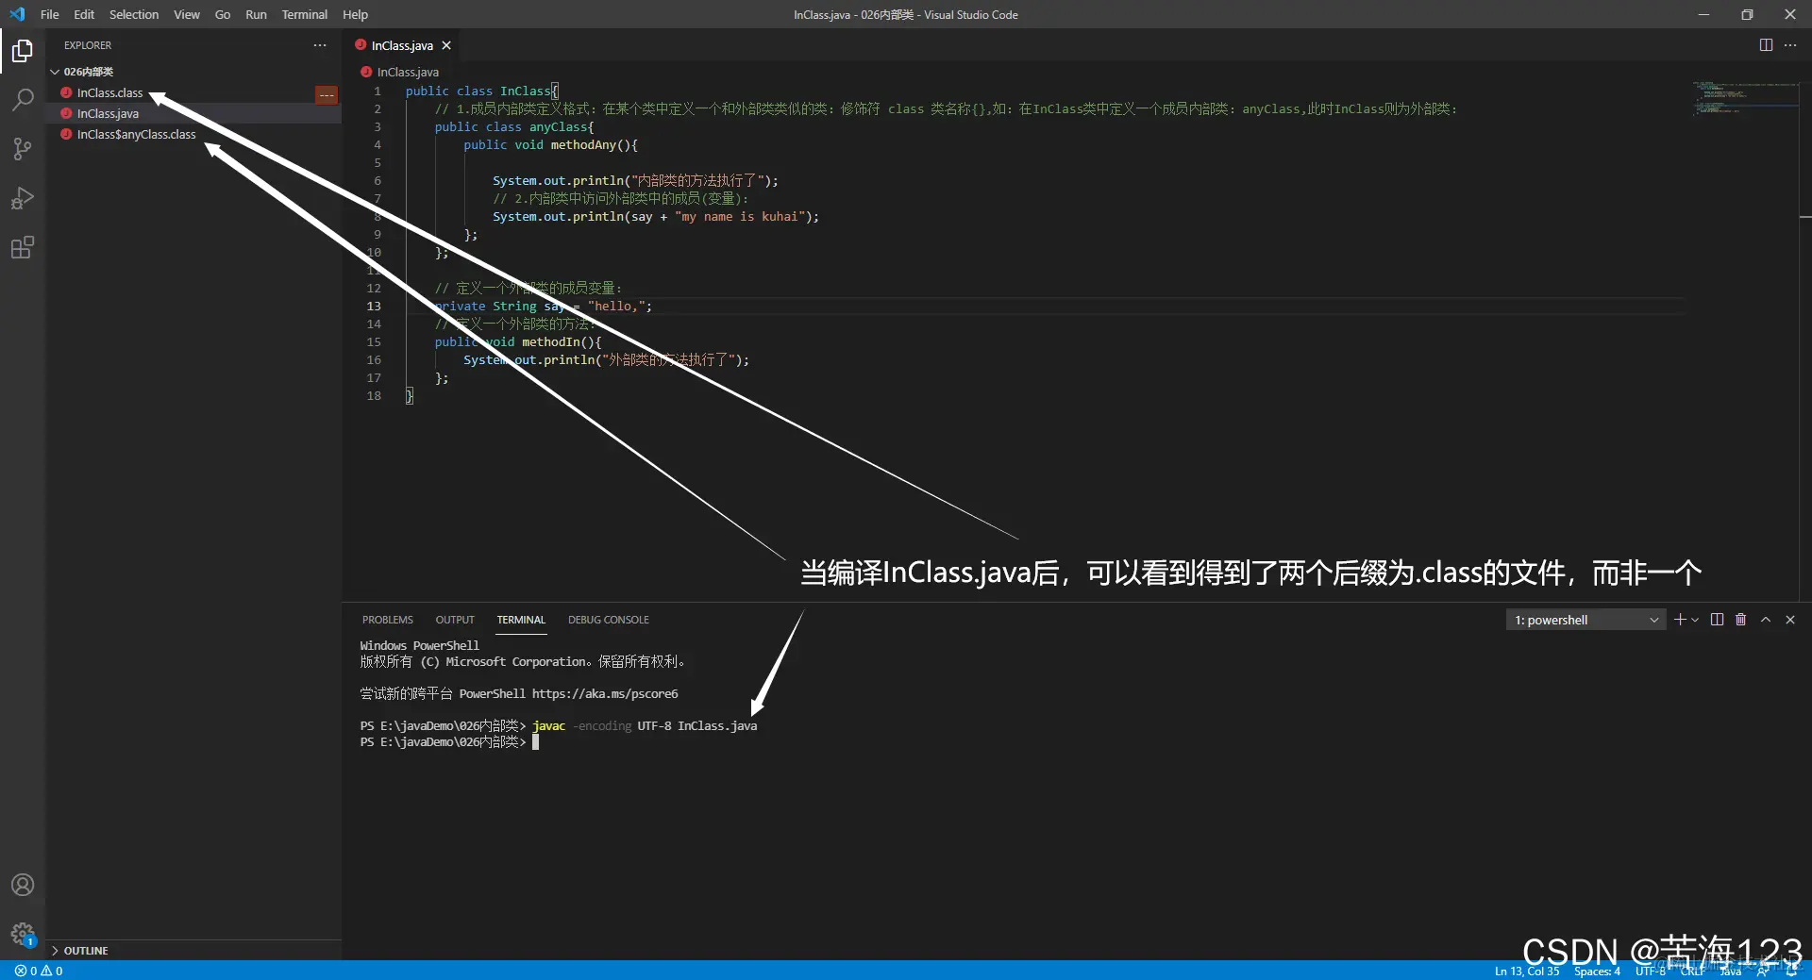Screen dimensions: 1812x980
Task: Split the terminal panel
Action: click(1717, 620)
